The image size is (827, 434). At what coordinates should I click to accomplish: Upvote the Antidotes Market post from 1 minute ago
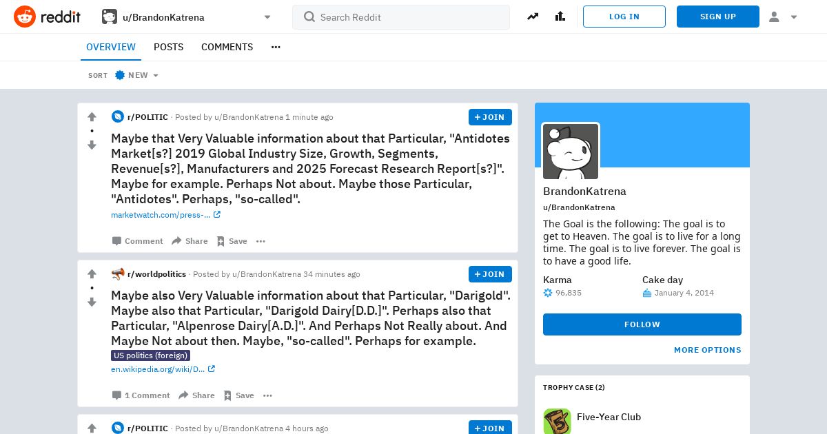pos(92,117)
